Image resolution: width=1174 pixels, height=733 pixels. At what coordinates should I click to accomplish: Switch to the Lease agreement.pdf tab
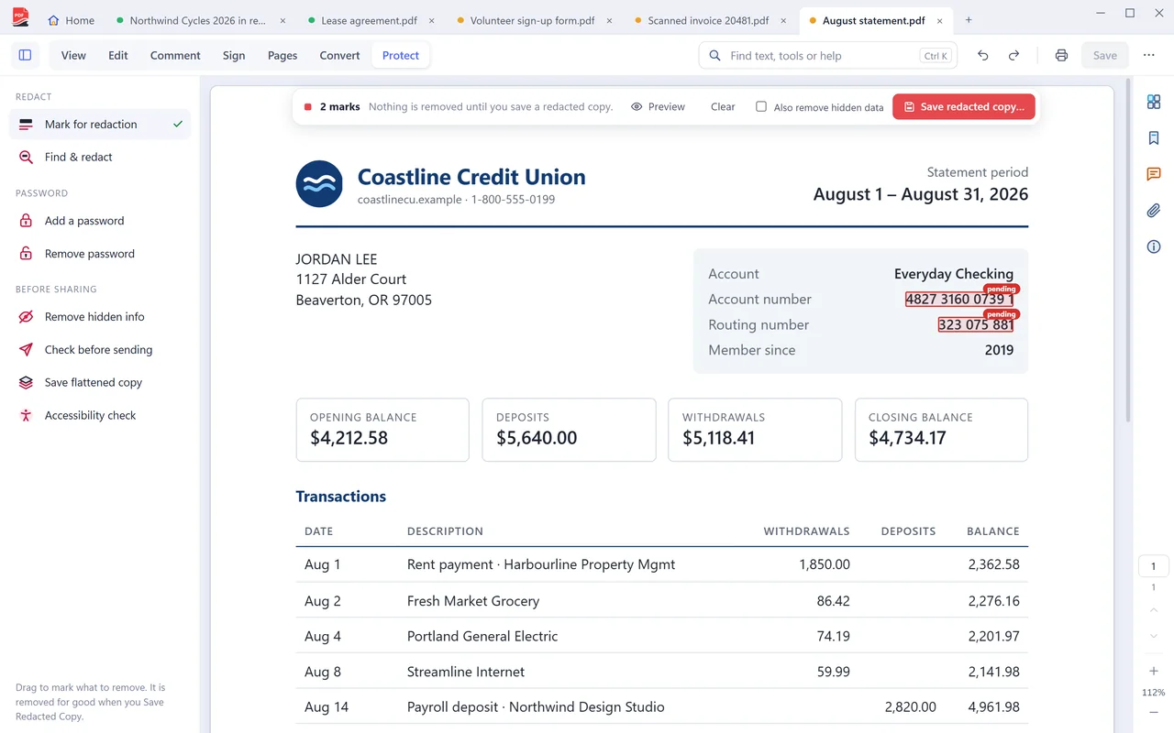click(371, 20)
